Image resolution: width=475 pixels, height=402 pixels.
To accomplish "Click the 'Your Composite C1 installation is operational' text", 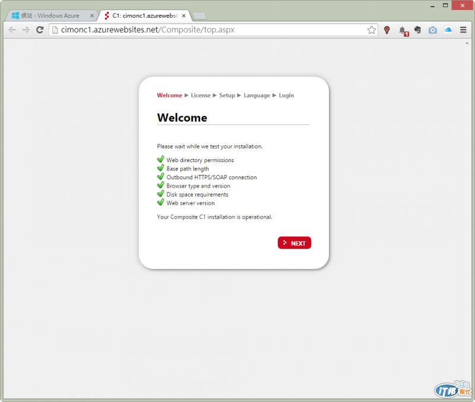I will pyautogui.click(x=214, y=217).
